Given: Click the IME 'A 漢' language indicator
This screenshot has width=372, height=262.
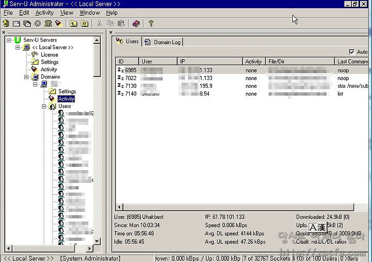Looking at the screenshot, I should [x=318, y=227].
